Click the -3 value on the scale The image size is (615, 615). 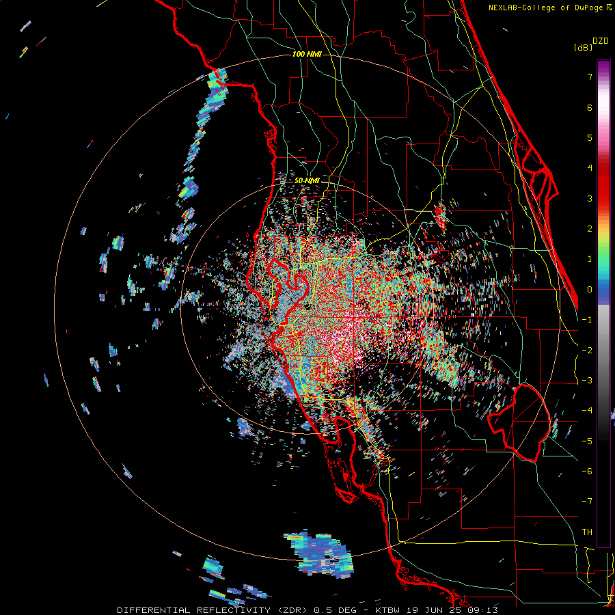click(587, 381)
